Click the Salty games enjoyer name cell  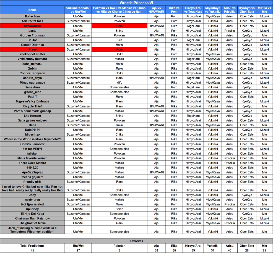pos(32,120)
